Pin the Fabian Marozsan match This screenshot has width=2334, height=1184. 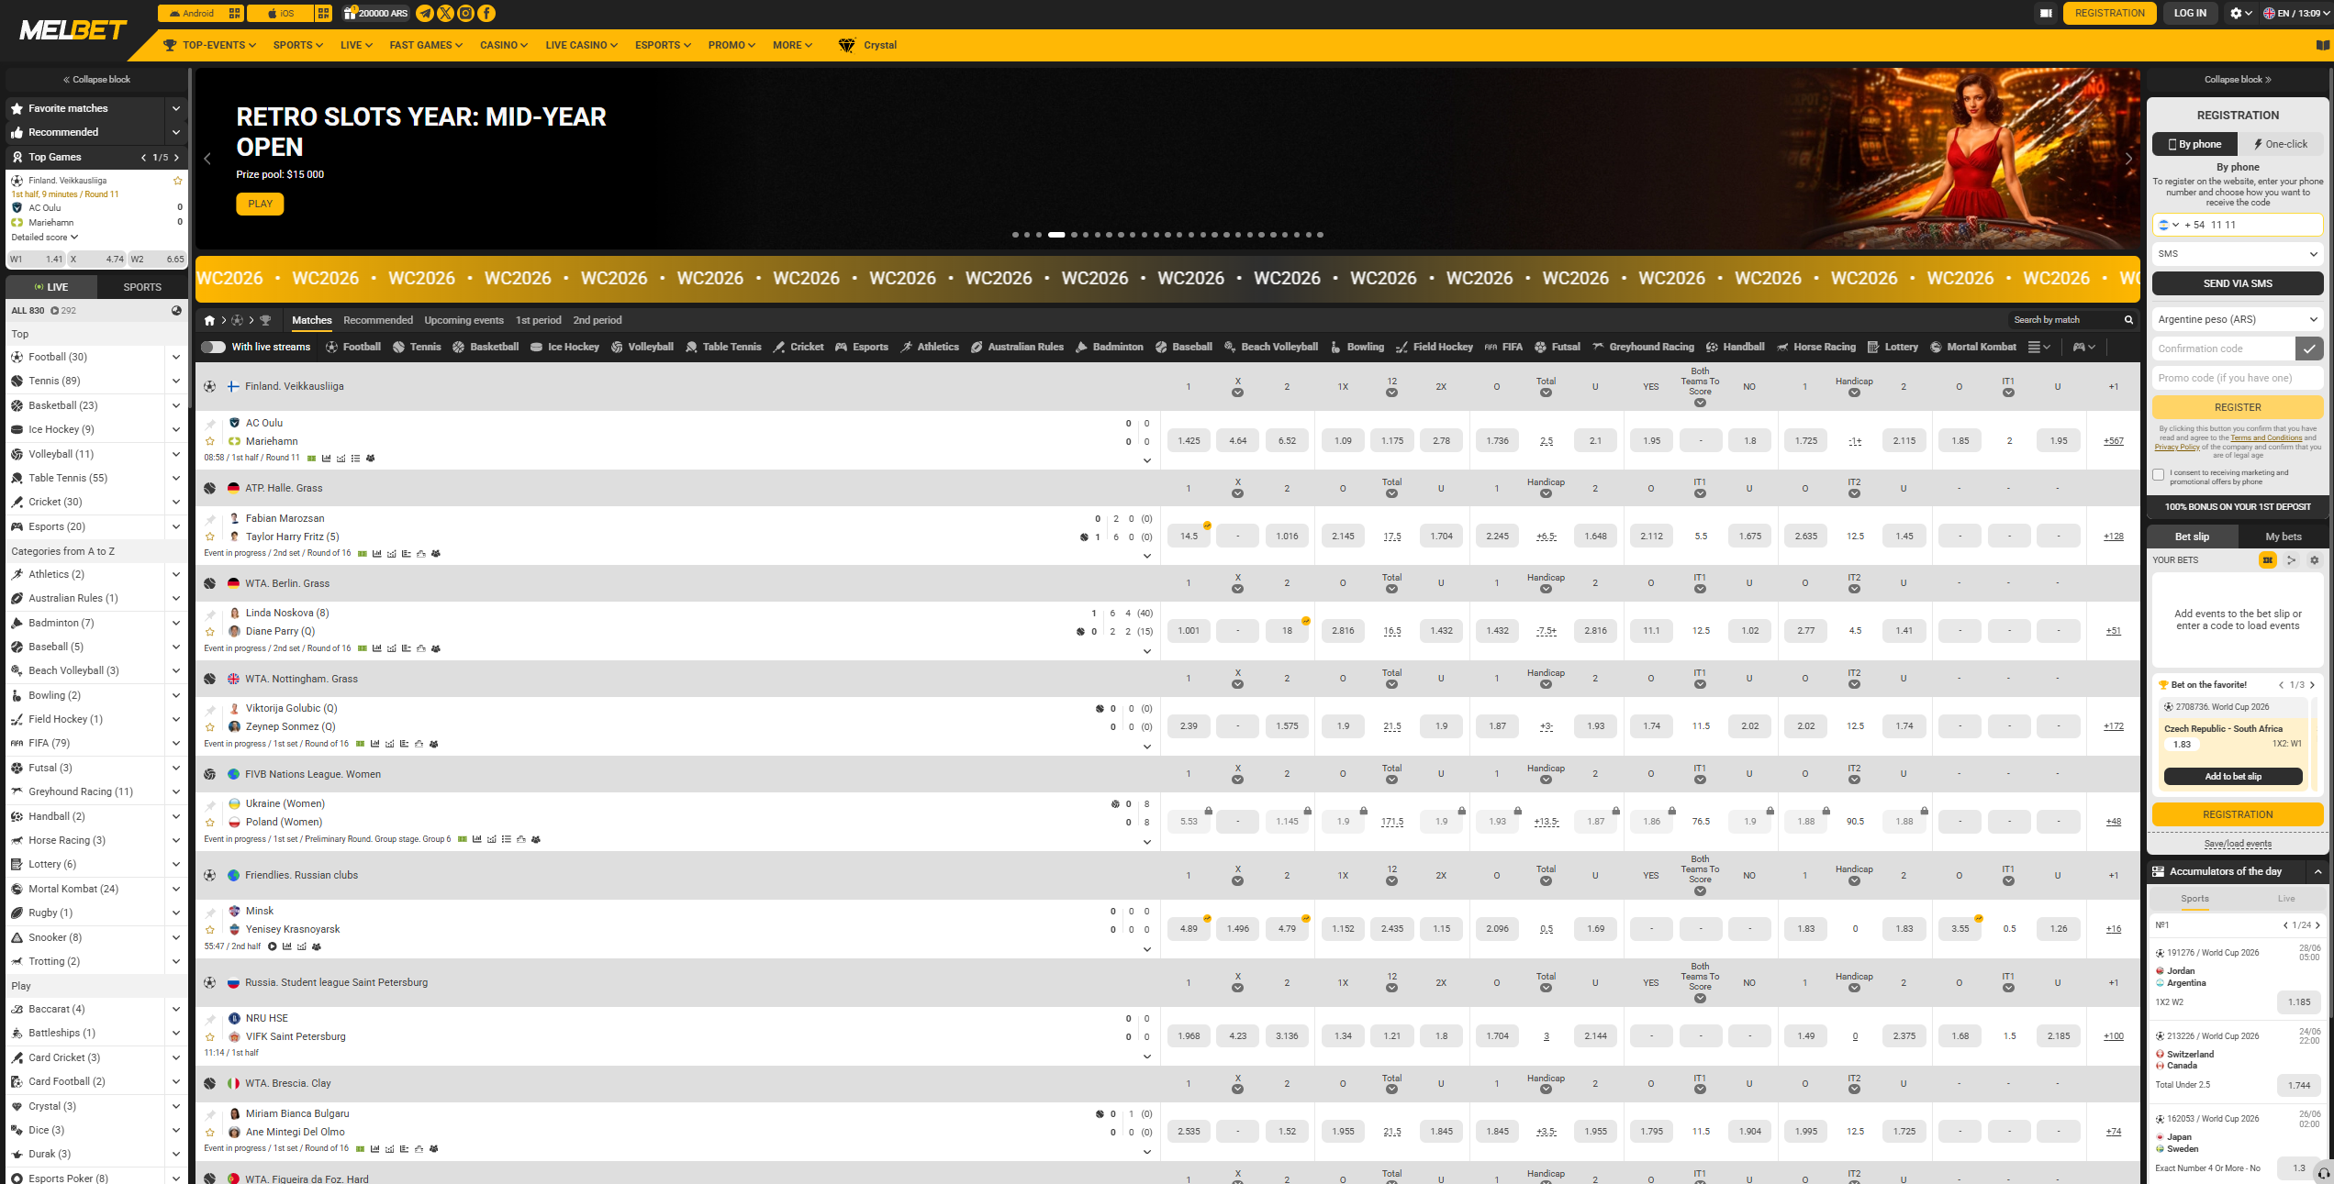pos(210,519)
